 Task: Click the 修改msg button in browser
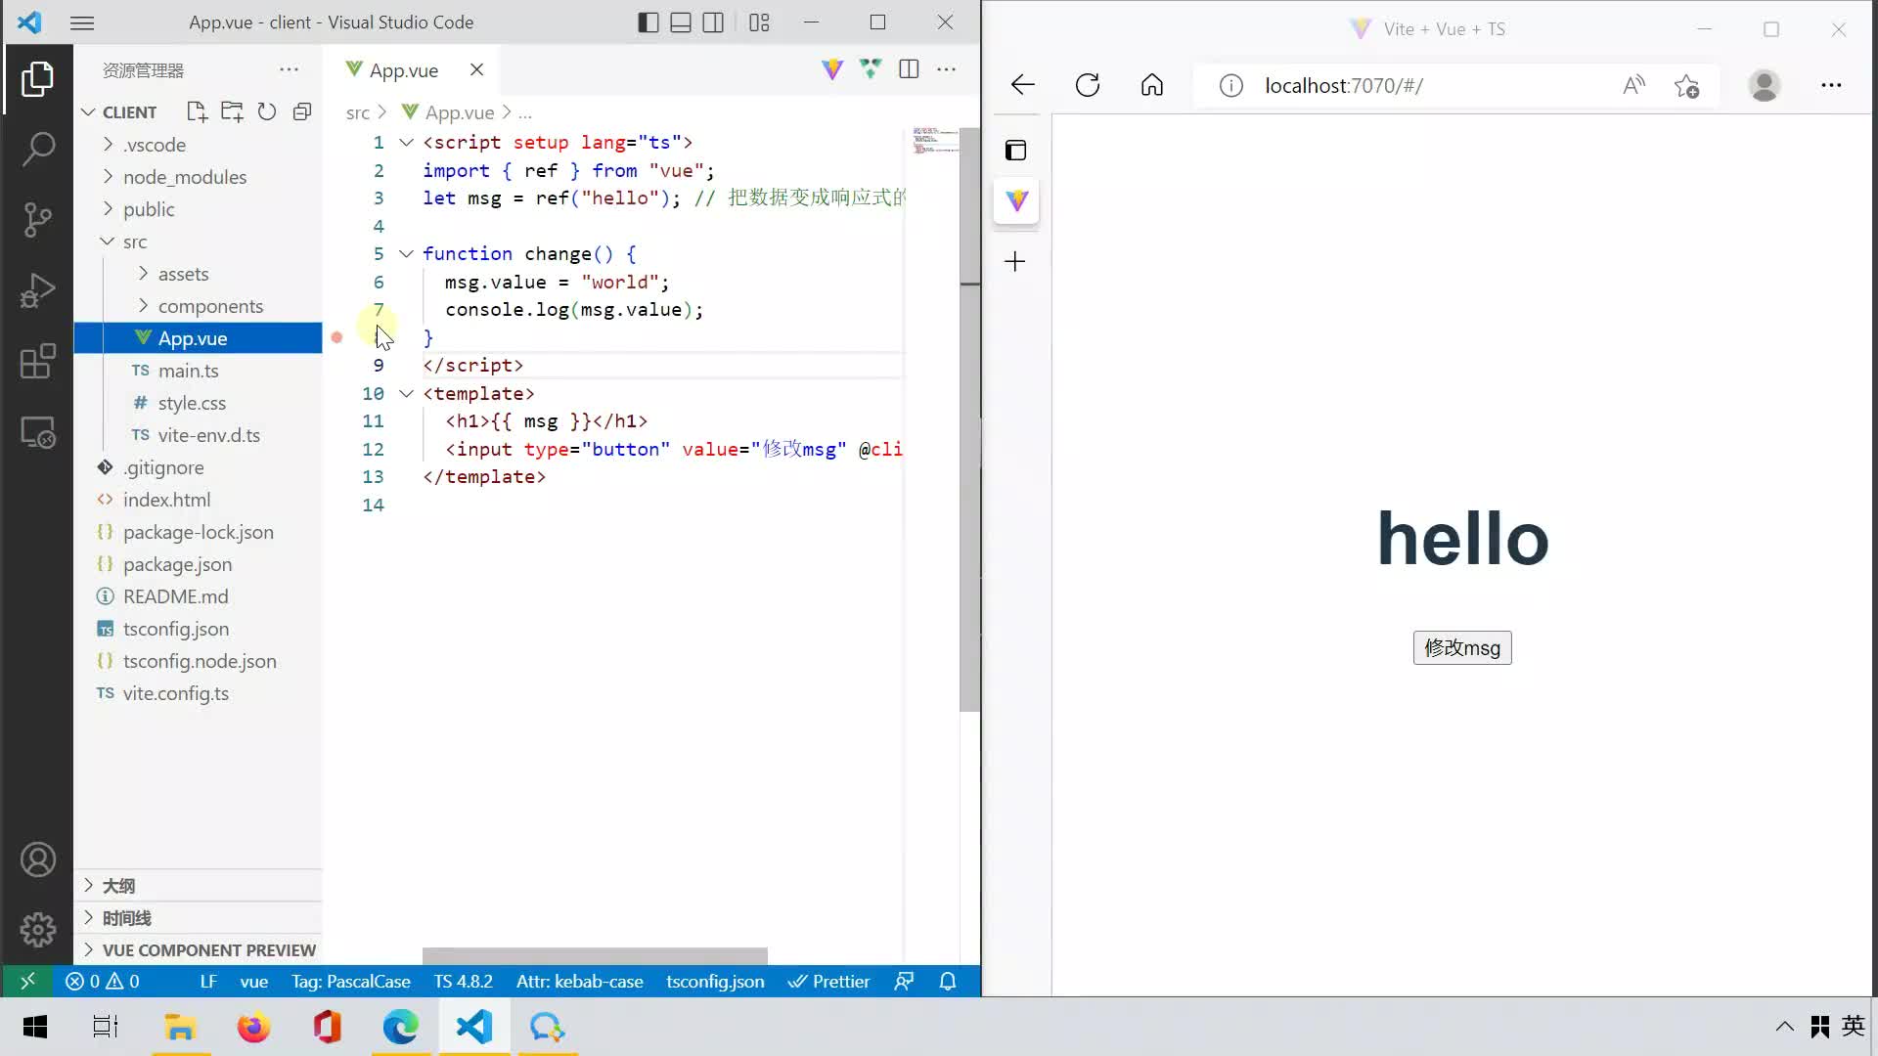(x=1462, y=648)
